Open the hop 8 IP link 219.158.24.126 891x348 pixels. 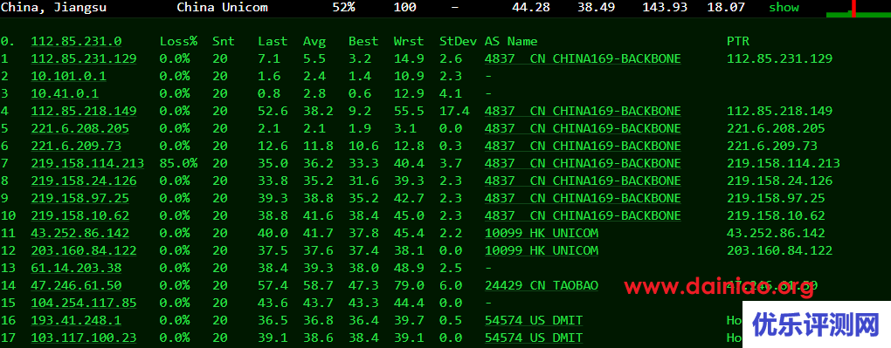tap(84, 181)
